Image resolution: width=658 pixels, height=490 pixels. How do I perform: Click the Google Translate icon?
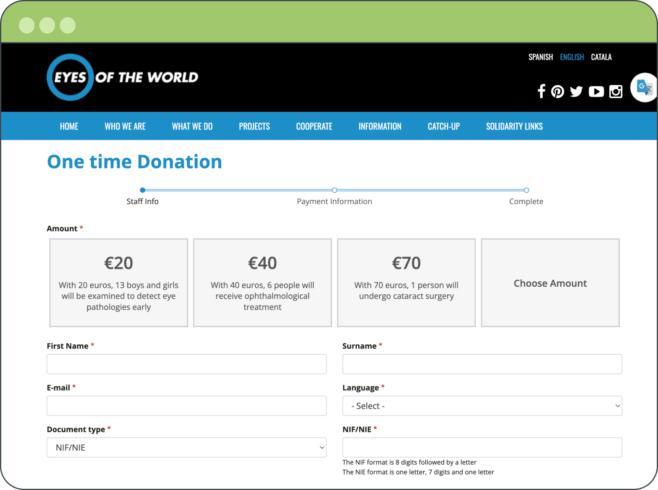click(644, 87)
